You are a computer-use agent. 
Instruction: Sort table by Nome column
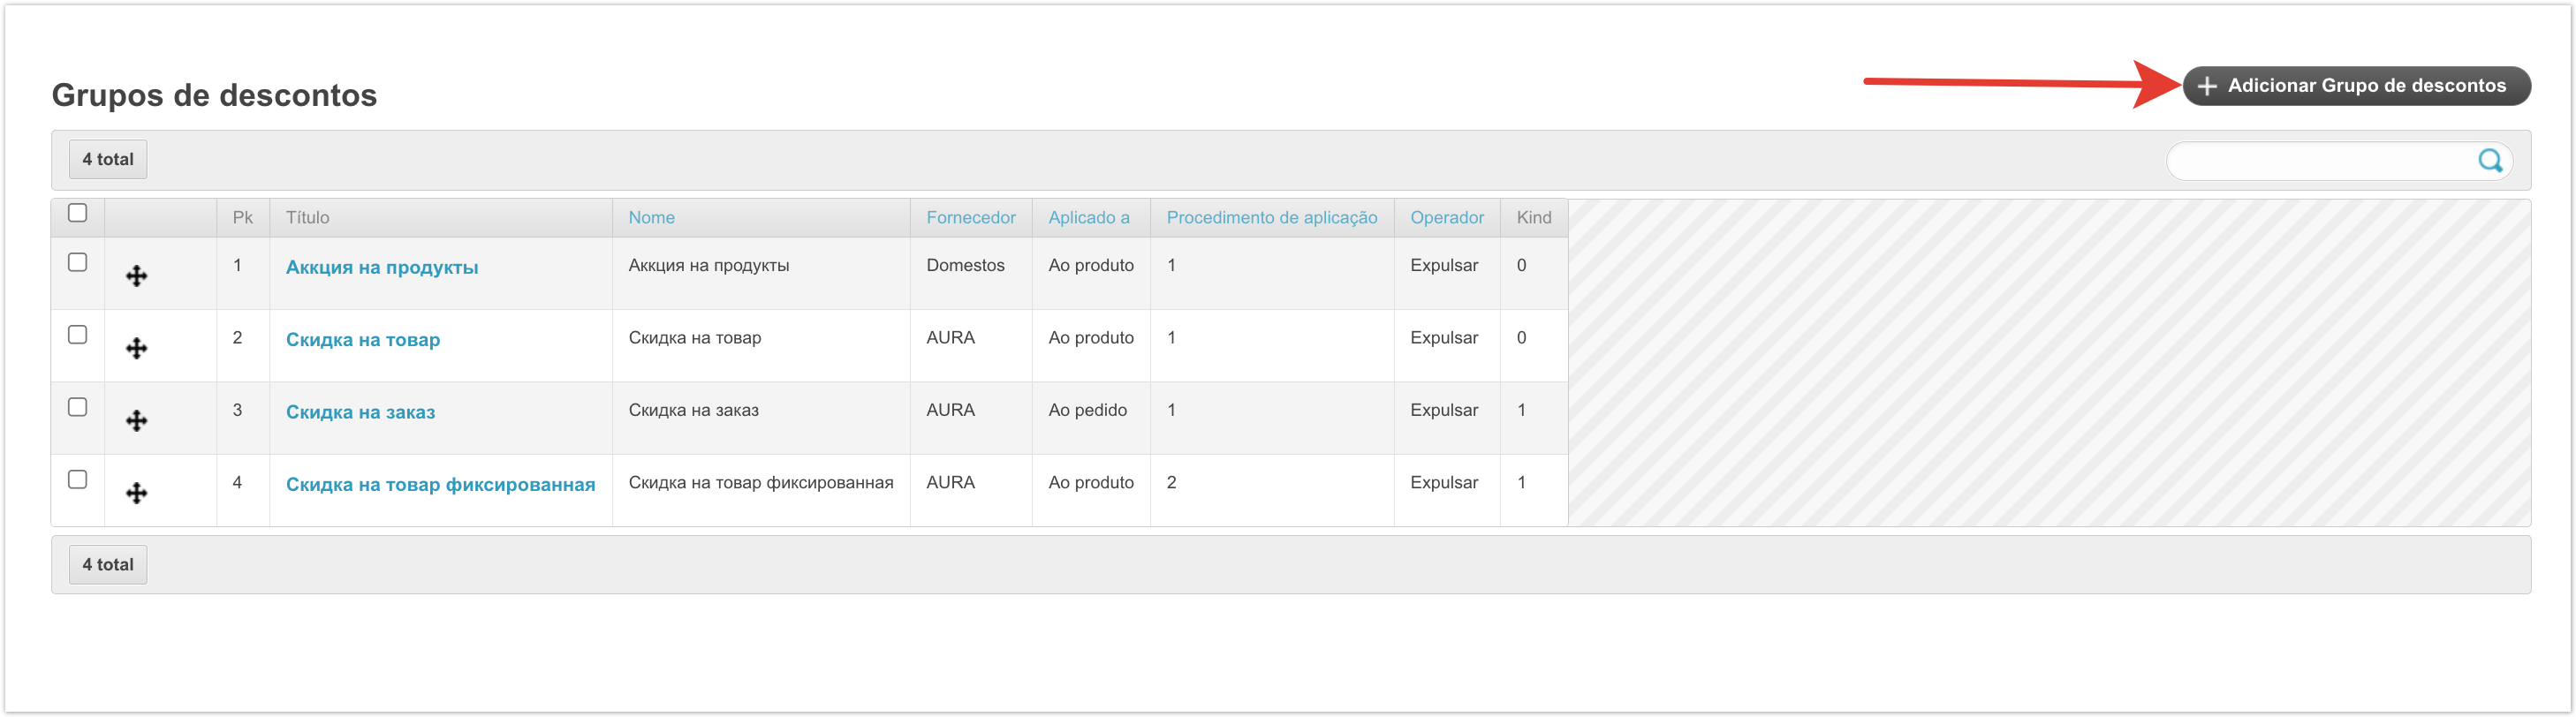651,218
